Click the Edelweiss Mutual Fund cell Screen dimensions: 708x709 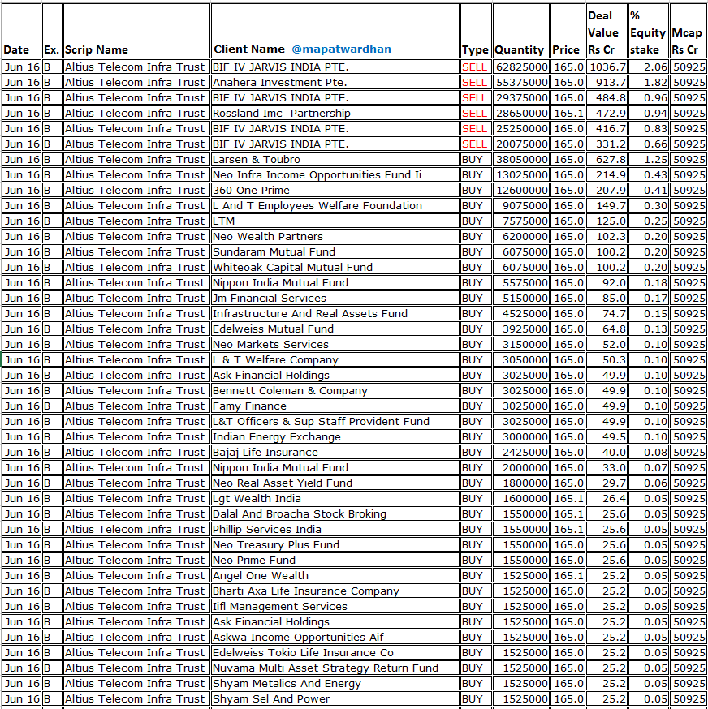coord(335,329)
